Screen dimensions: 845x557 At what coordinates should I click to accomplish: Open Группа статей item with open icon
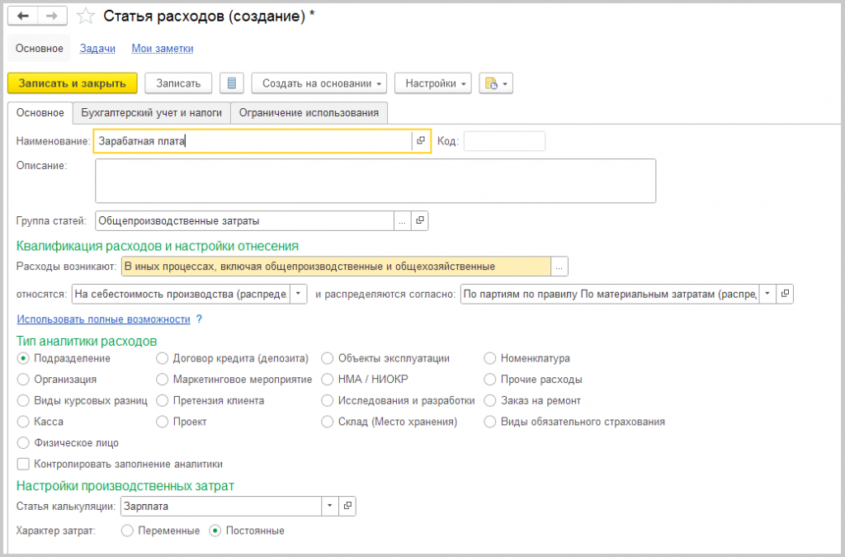pyautogui.click(x=419, y=220)
